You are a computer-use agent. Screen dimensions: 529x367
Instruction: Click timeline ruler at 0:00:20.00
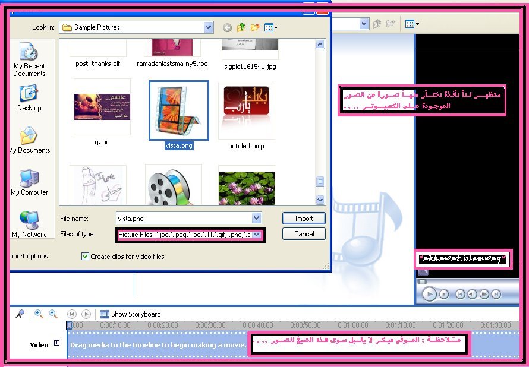click(163, 325)
